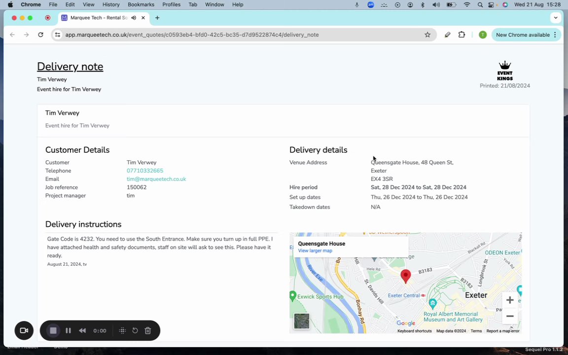Click the Google logo on map
This screenshot has width=568, height=355.
click(x=406, y=323)
